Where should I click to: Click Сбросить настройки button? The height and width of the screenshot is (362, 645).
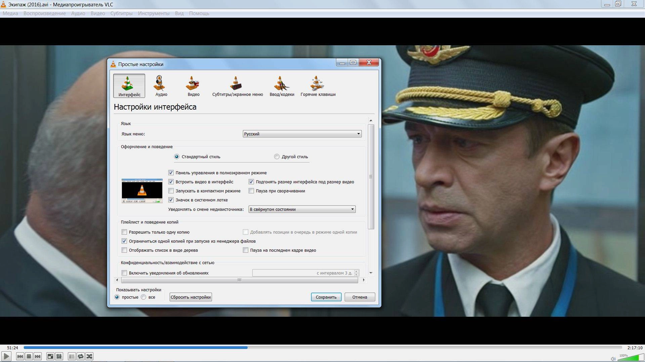190,297
